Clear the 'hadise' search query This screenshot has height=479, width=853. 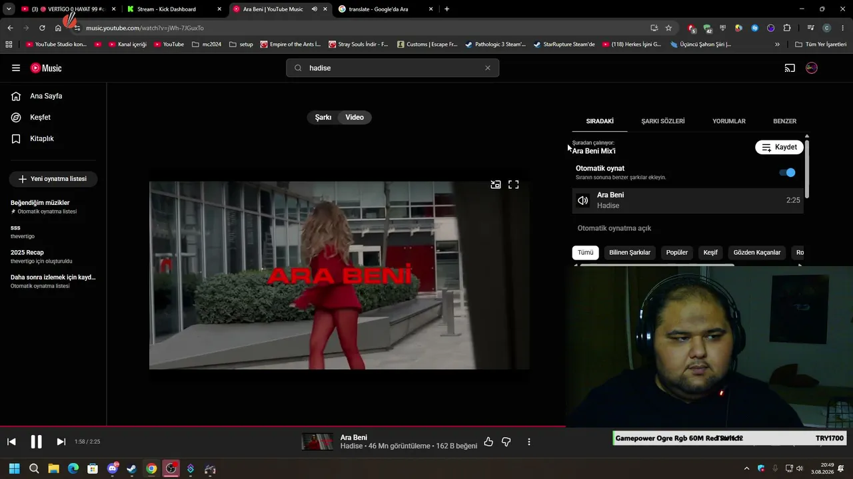[x=487, y=68]
